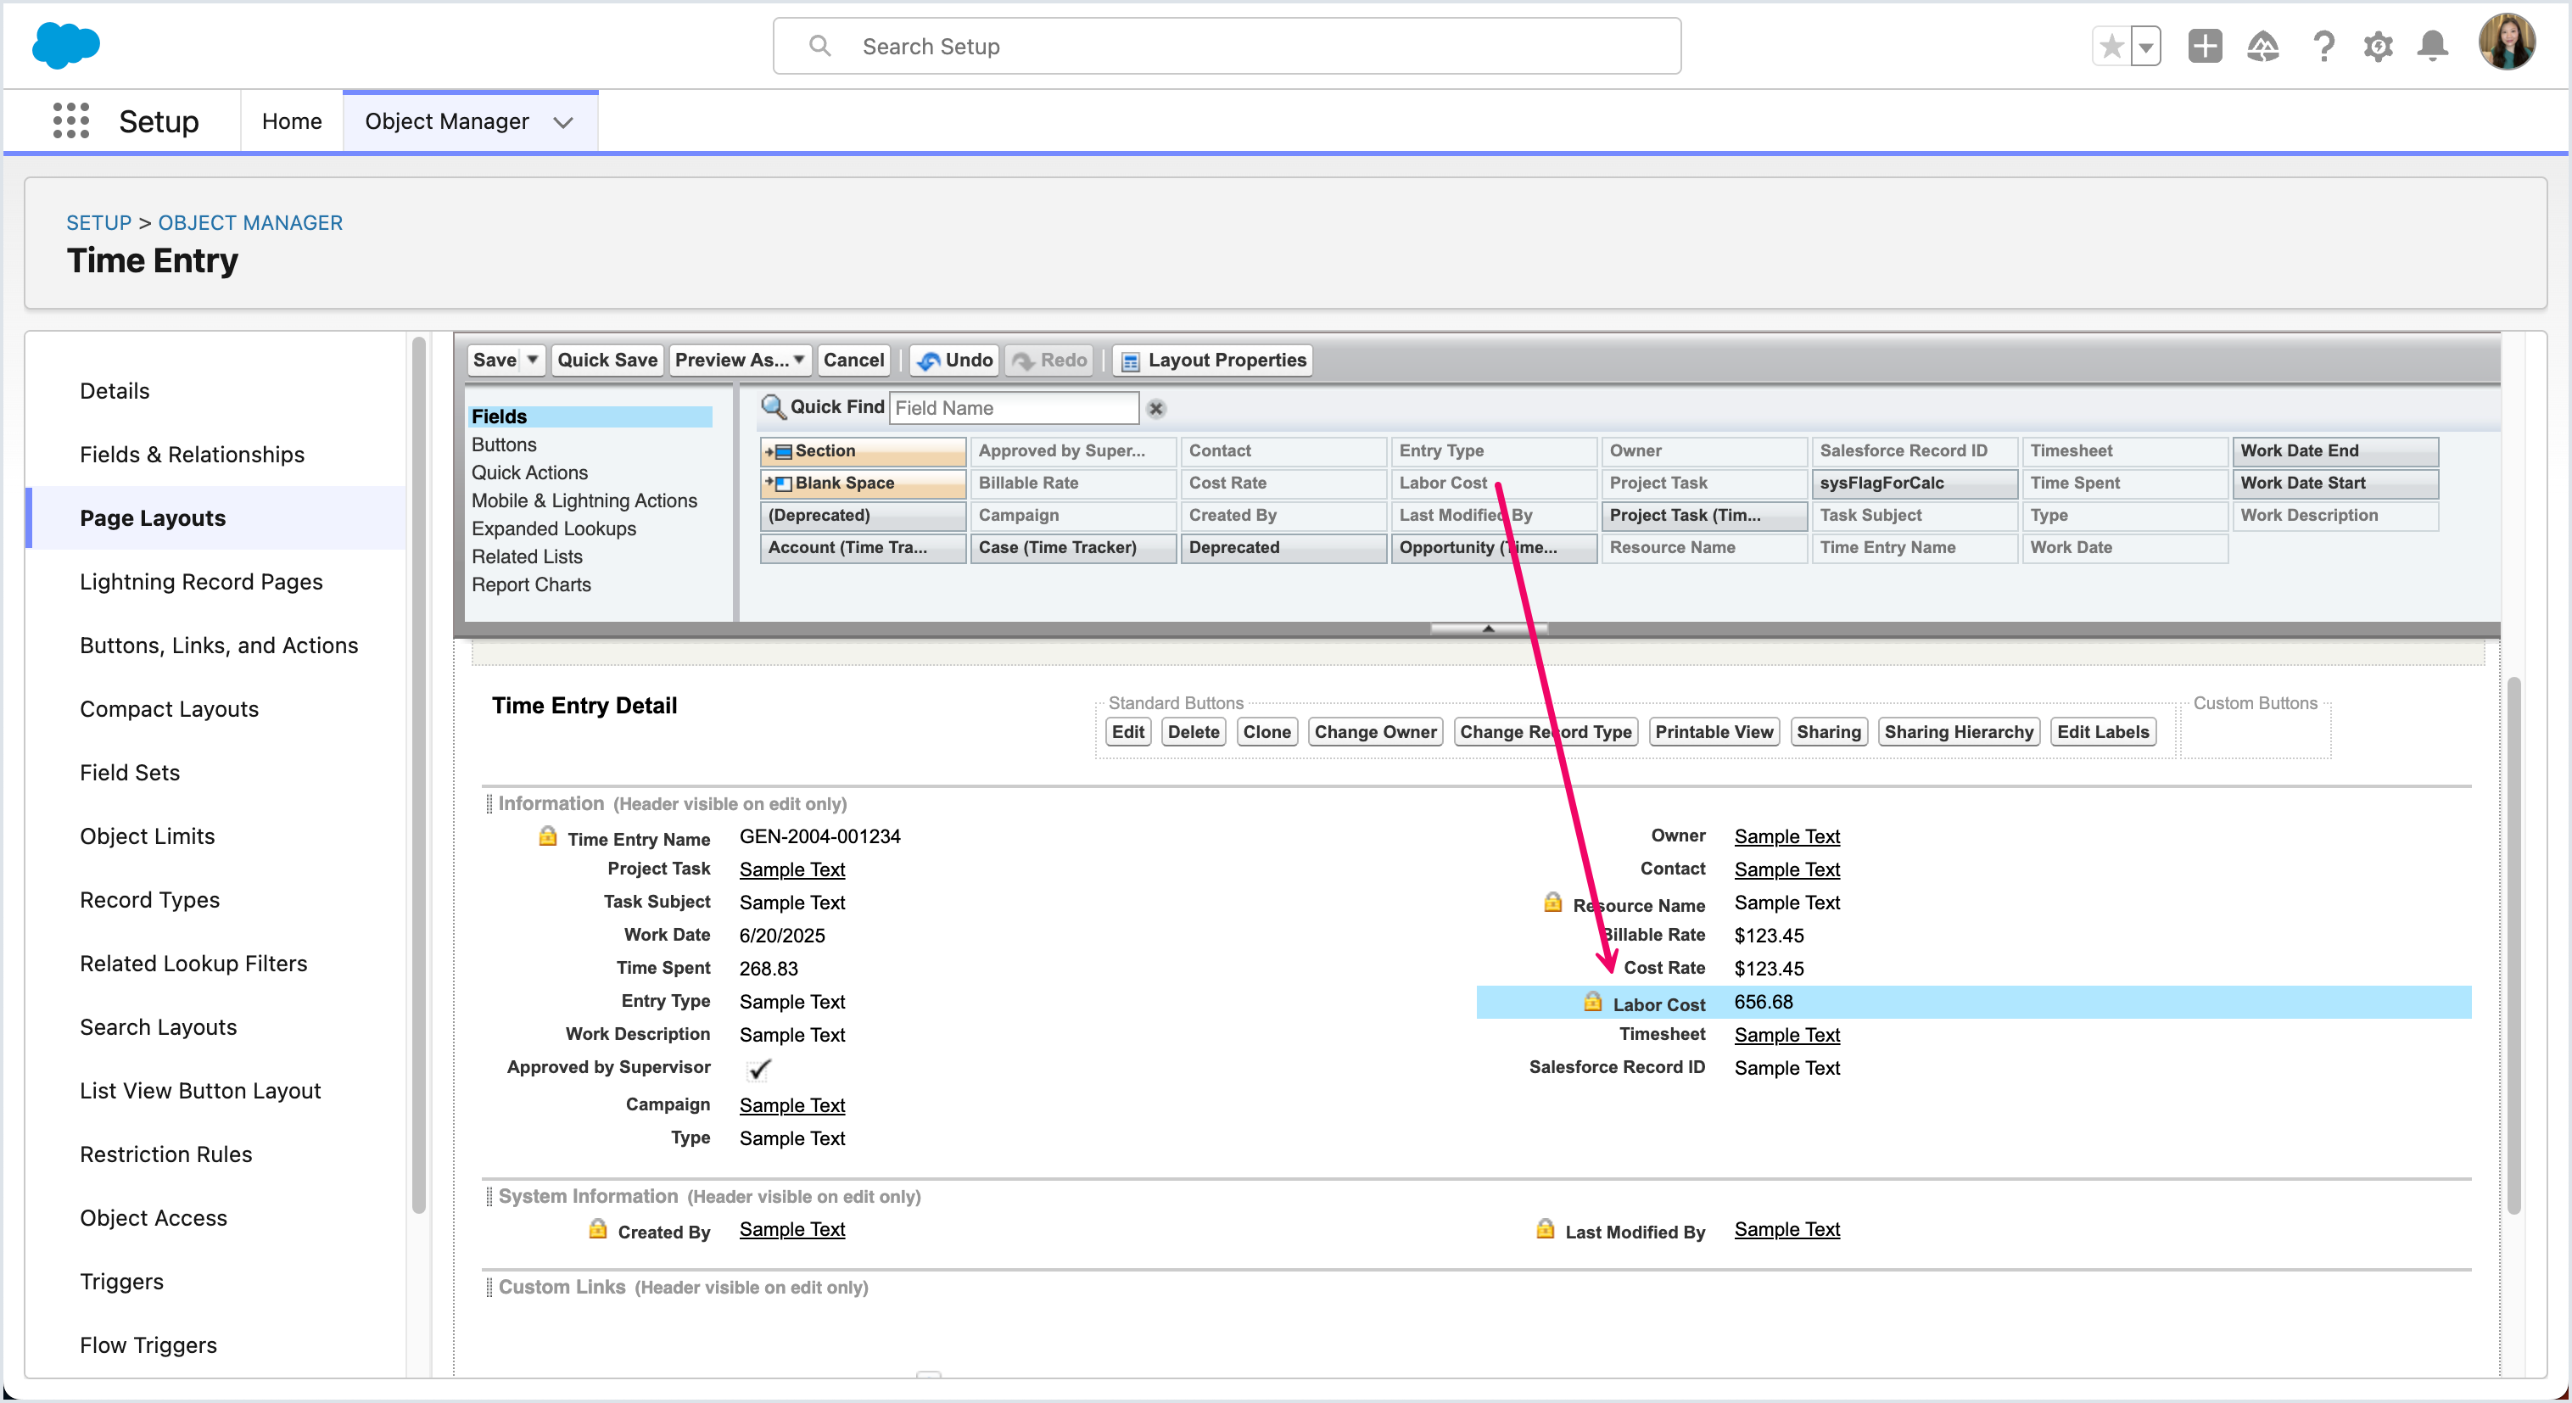Select Related Lists in the palette list
The image size is (2572, 1403).
[x=527, y=556]
